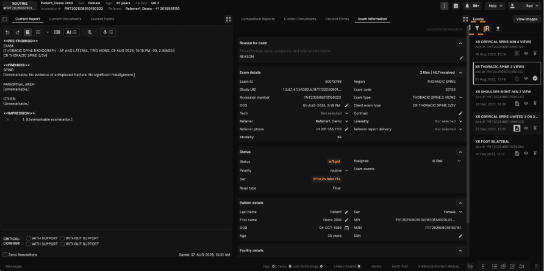Click the View images button
This screenshot has width=544, height=271.
527,19
